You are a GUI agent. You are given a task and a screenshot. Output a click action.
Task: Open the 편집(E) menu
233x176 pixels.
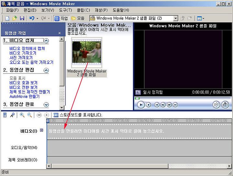click(x=30, y=10)
